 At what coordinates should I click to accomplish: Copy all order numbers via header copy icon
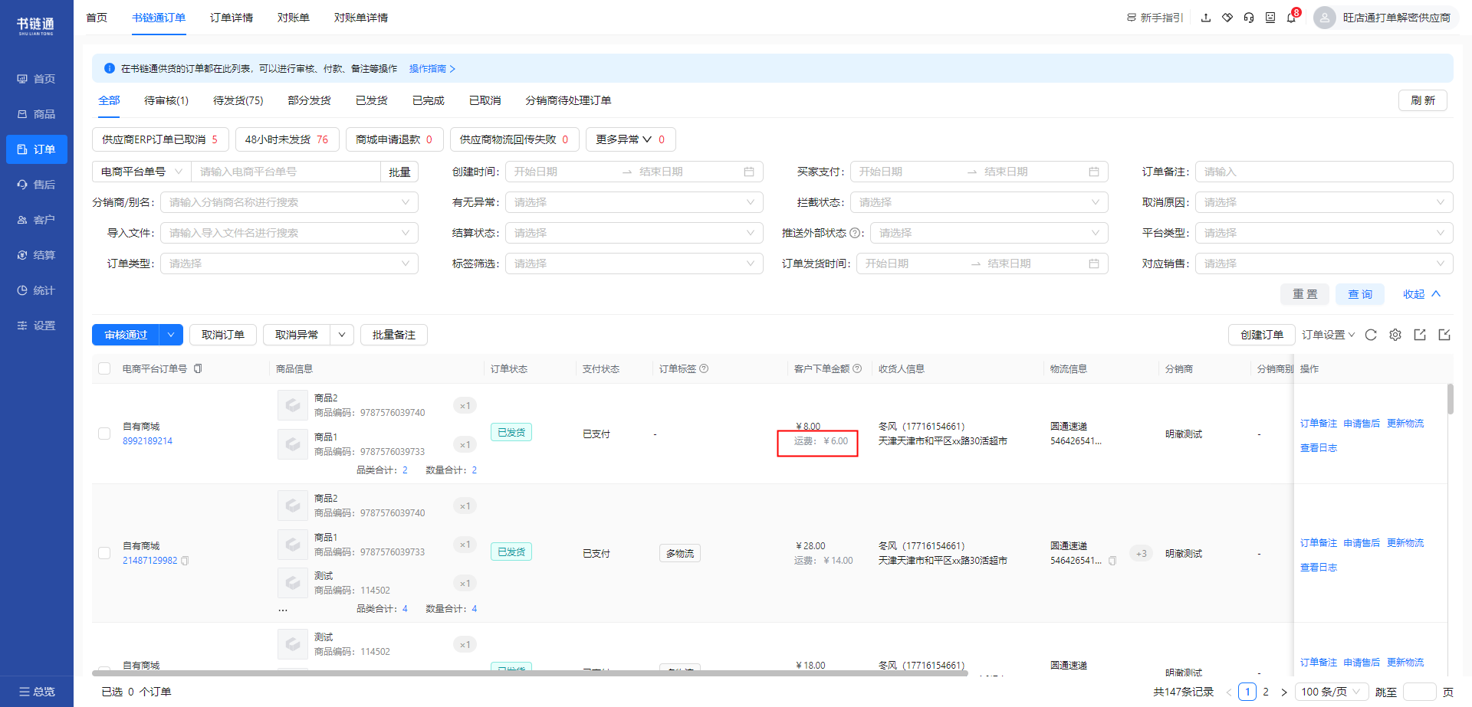[198, 368]
